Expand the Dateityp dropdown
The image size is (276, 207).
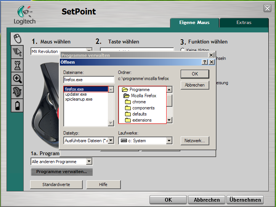[111, 140]
